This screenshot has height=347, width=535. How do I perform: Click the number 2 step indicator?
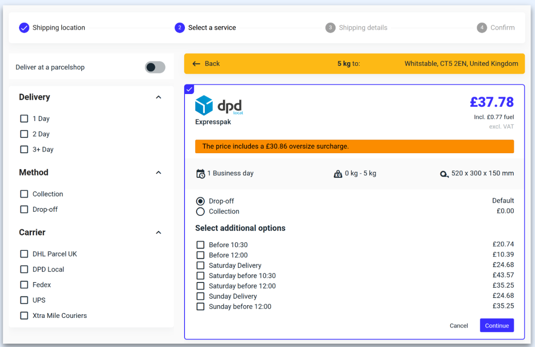click(180, 27)
